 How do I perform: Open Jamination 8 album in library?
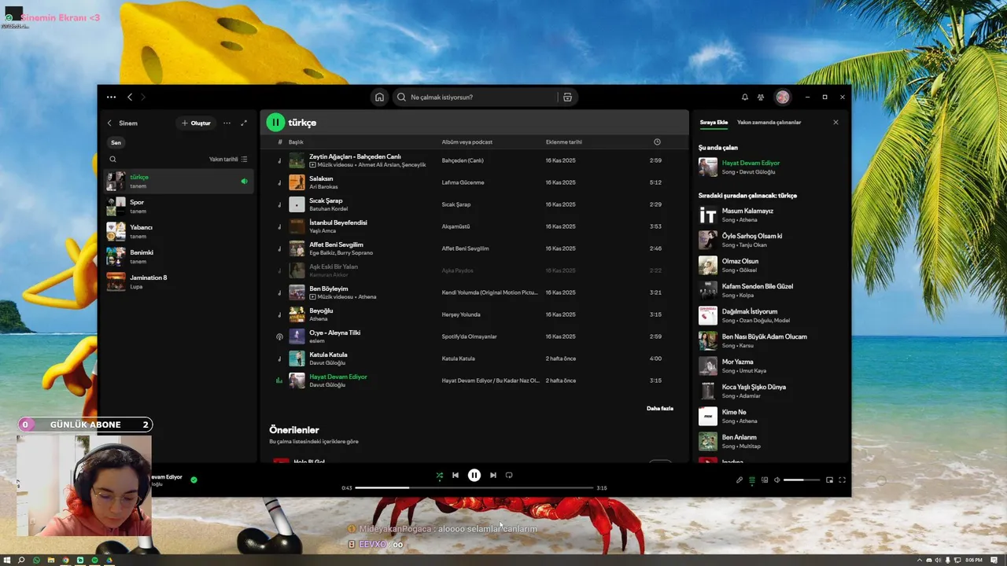[179, 281]
